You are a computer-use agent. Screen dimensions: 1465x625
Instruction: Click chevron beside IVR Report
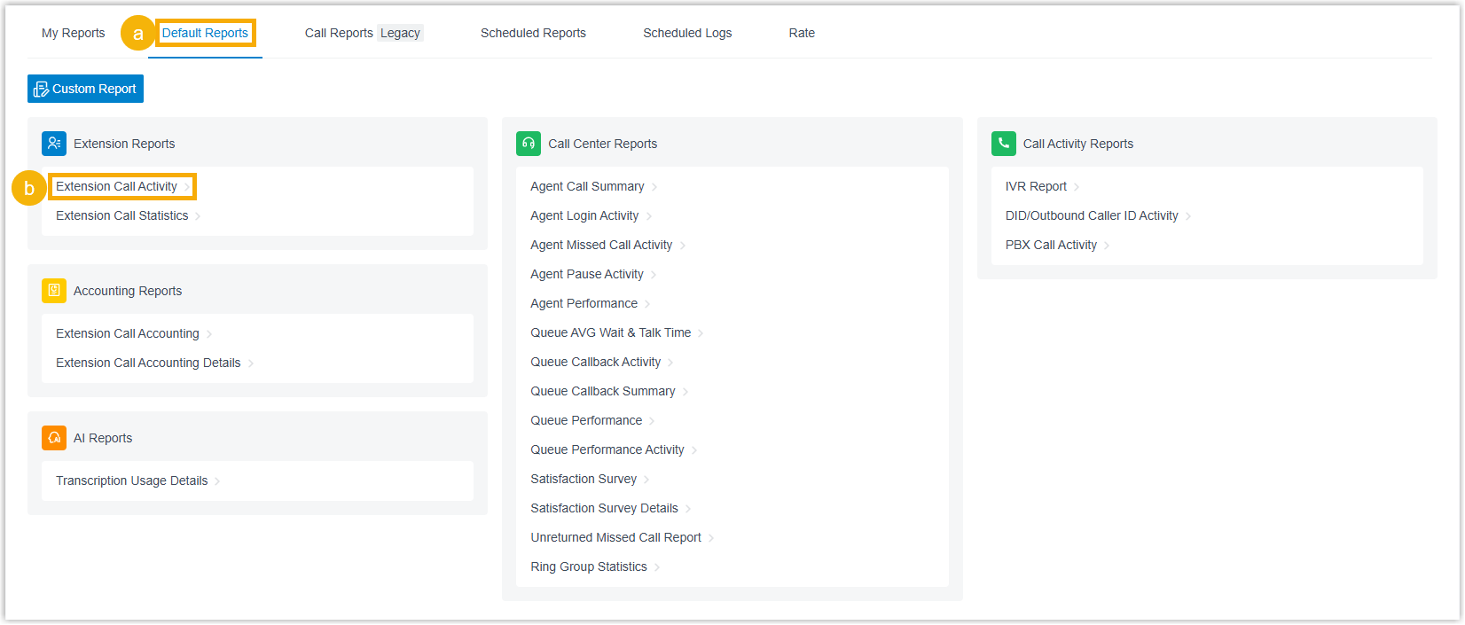point(1077,187)
